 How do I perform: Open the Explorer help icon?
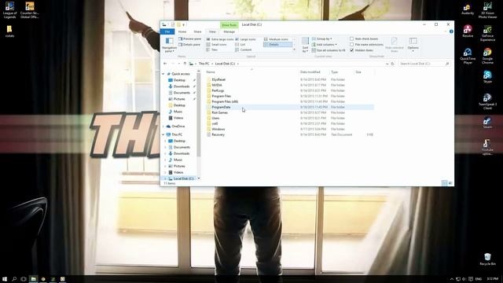tap(451, 31)
